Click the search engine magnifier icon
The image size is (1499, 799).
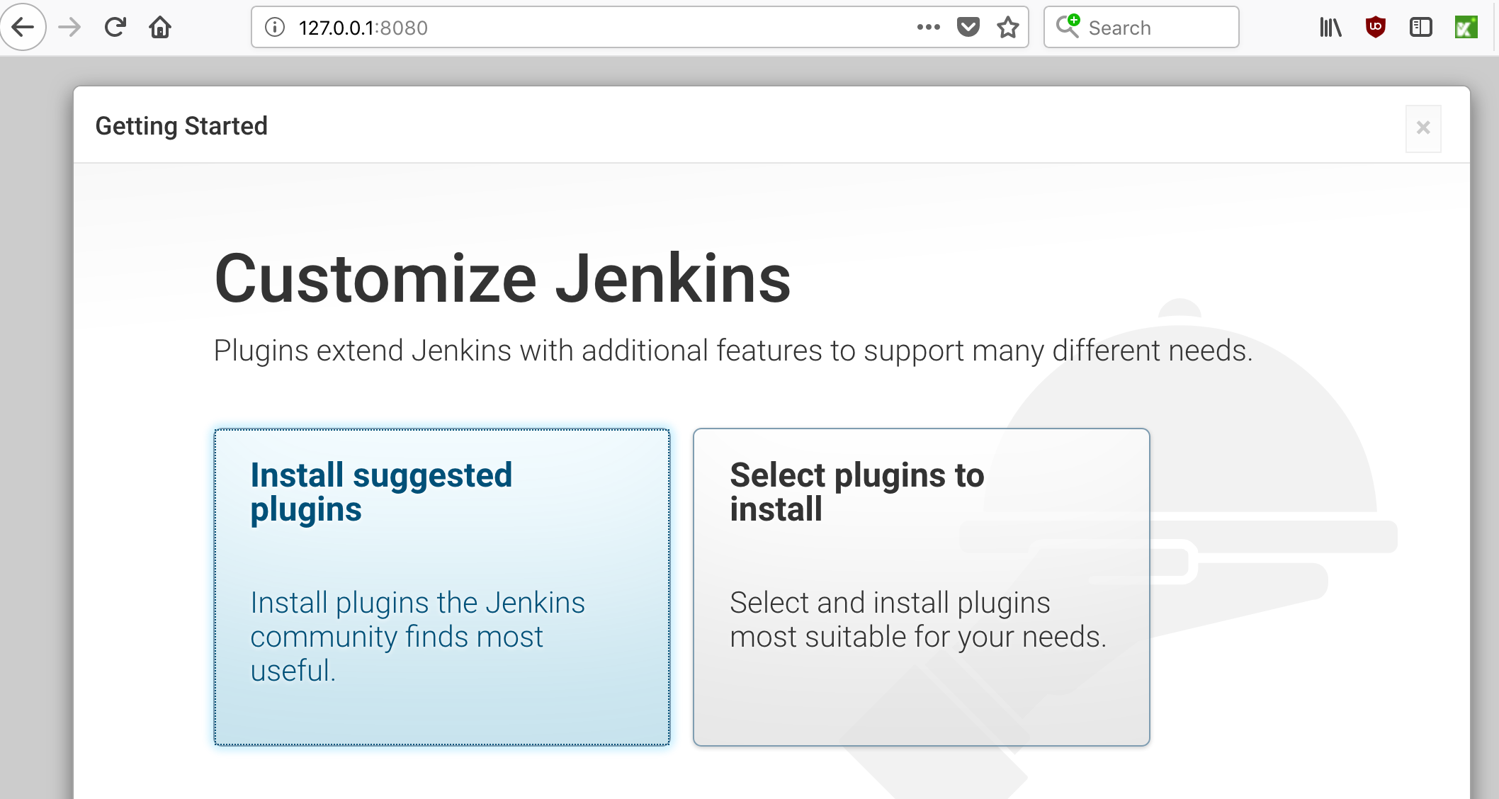point(1068,26)
